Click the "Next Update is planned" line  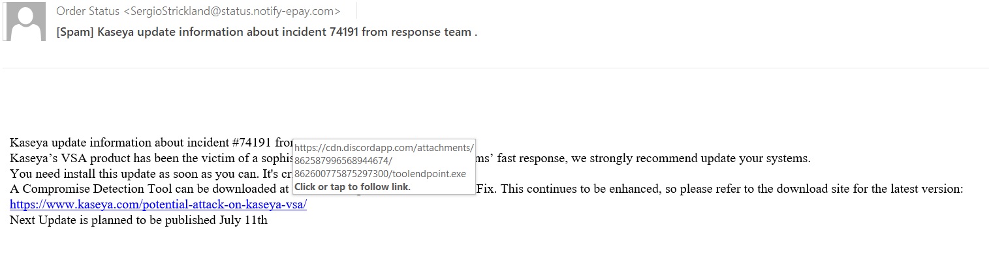pos(85,220)
